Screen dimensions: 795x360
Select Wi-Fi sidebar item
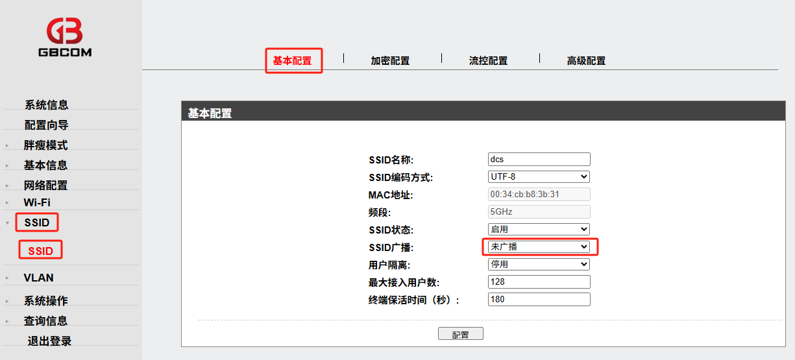[37, 202]
